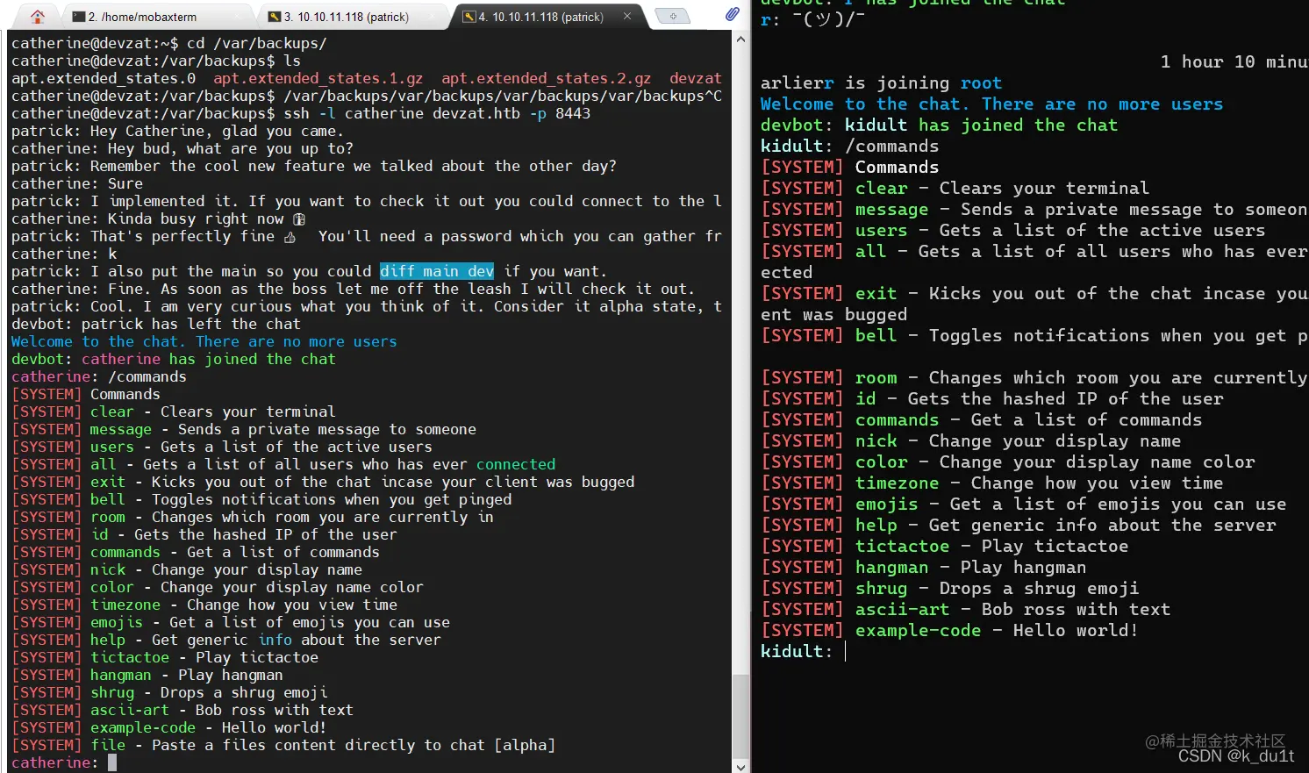Click right pane 'Welcome to the chat' line

pos(992,104)
